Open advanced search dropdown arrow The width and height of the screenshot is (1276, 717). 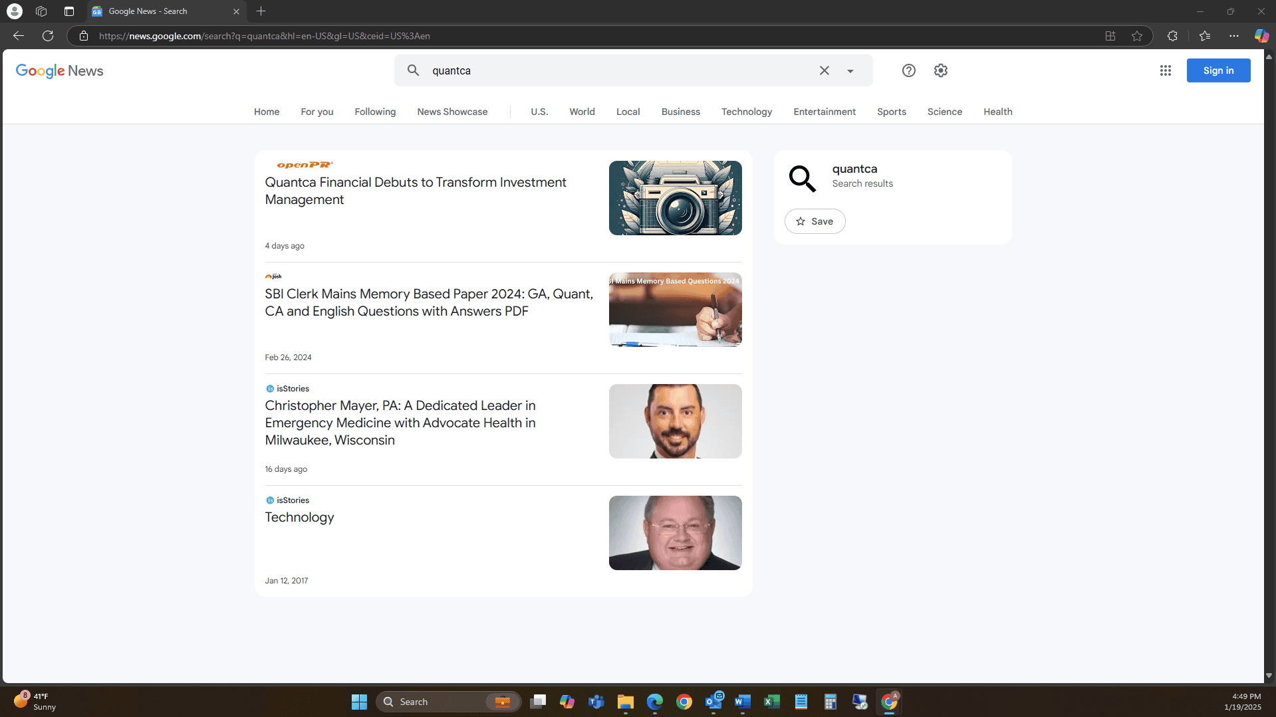click(x=850, y=71)
